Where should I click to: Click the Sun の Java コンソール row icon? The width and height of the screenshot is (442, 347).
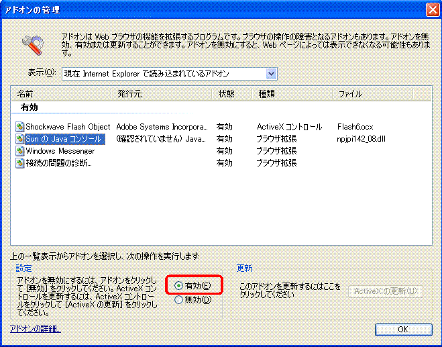pyautogui.click(x=19, y=139)
